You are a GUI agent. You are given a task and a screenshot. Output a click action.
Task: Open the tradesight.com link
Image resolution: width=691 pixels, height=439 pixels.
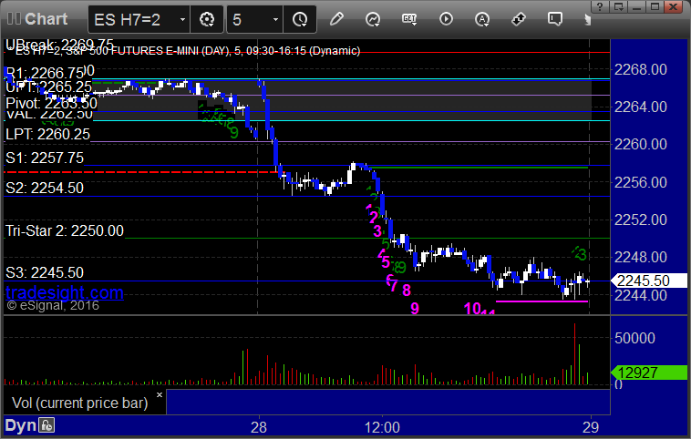coord(65,292)
